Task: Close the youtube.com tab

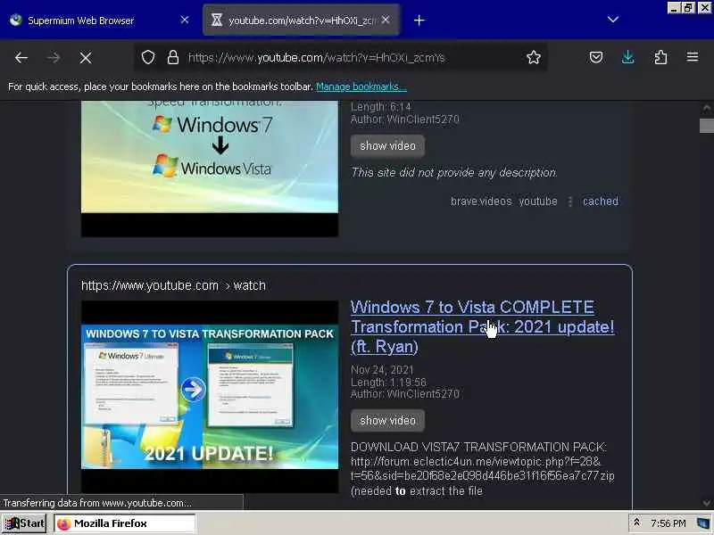Action: (x=386, y=20)
